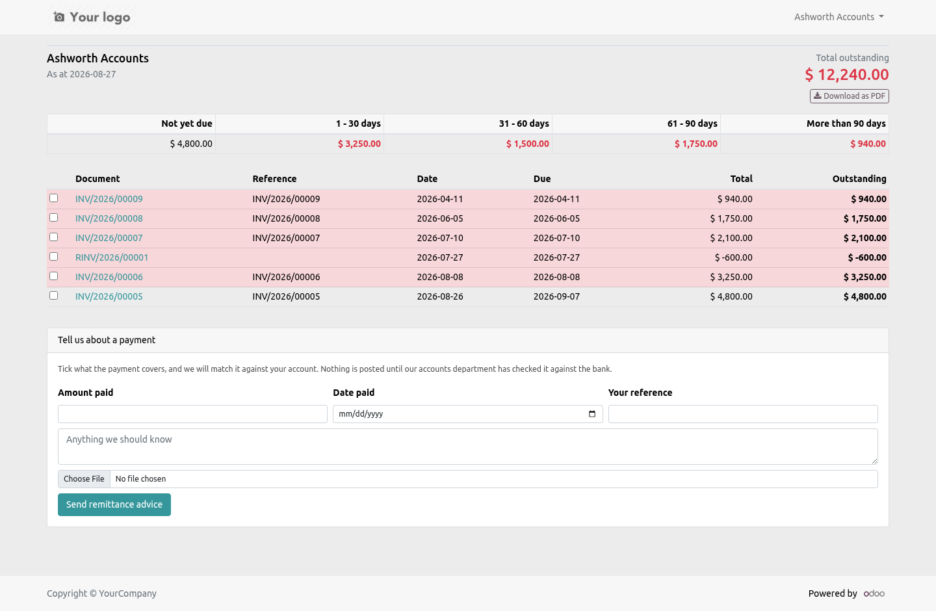
Task: Open the date picker calendar icon
Action: tap(592, 414)
